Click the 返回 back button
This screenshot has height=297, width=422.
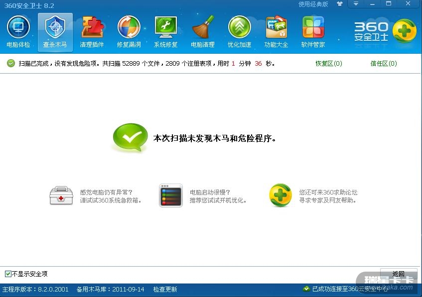tap(399, 274)
